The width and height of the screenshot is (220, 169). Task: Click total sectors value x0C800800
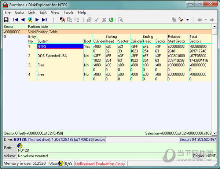point(198,47)
